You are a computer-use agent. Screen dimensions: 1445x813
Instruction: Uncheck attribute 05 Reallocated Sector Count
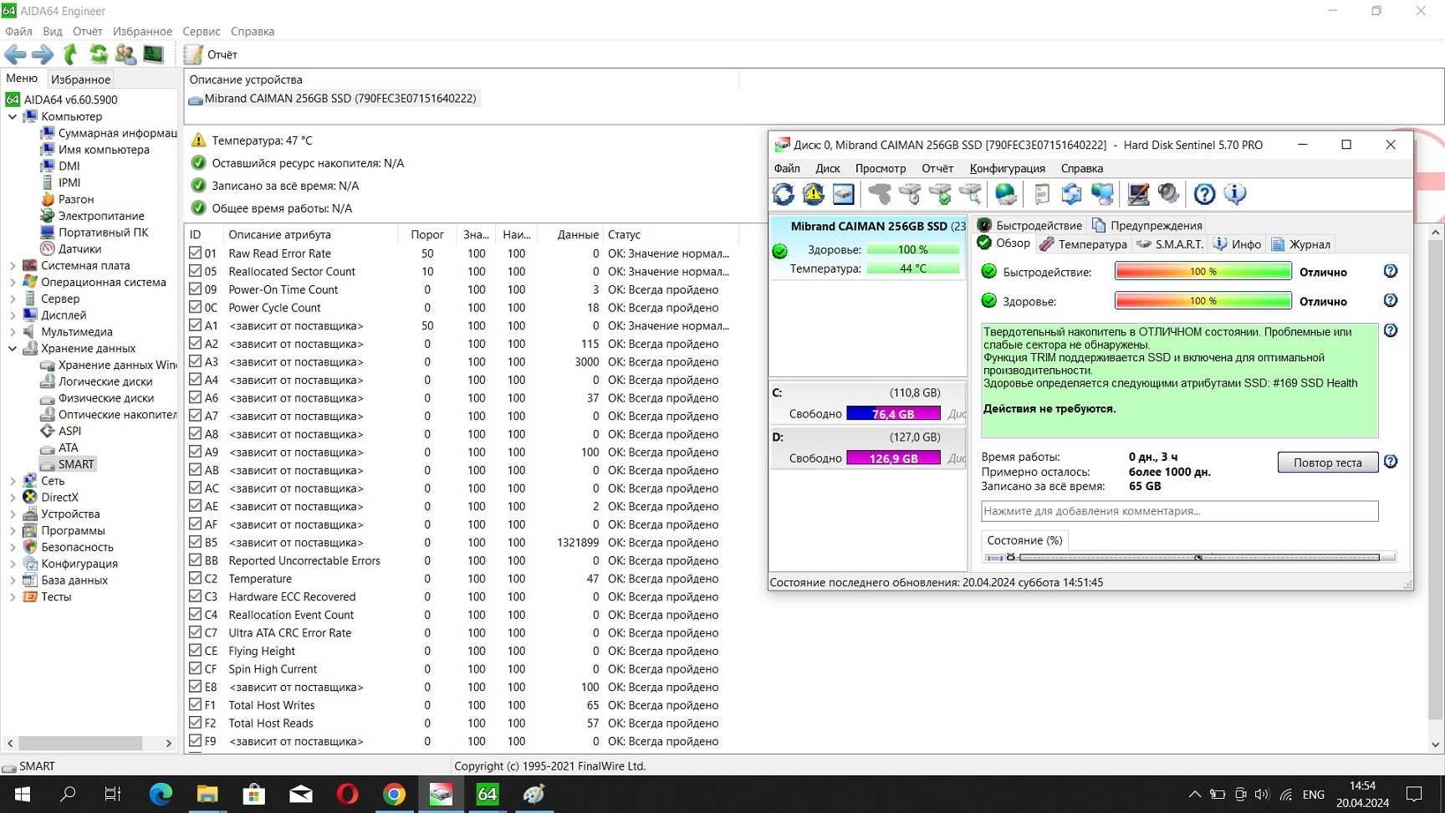(195, 271)
